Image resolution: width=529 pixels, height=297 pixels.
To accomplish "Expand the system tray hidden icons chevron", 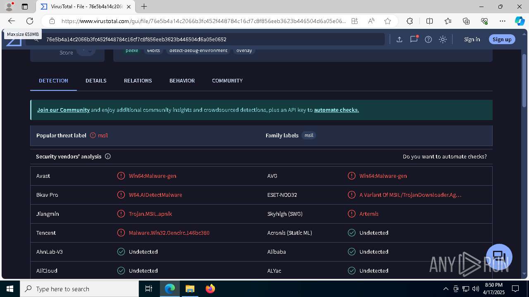I will (x=446, y=289).
